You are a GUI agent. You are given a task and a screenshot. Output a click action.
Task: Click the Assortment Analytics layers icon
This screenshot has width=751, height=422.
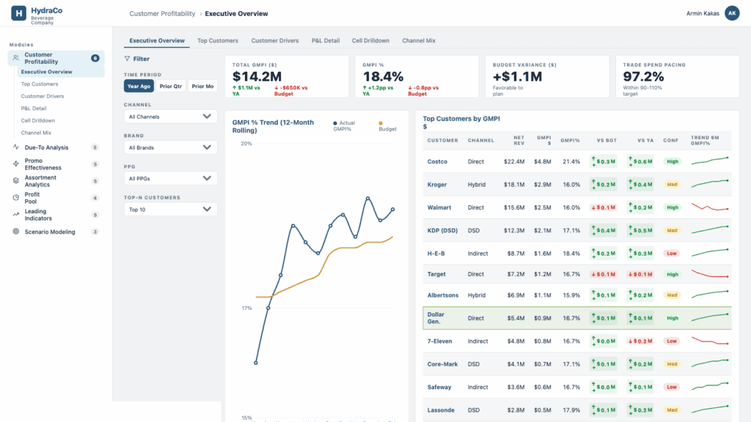(16, 181)
